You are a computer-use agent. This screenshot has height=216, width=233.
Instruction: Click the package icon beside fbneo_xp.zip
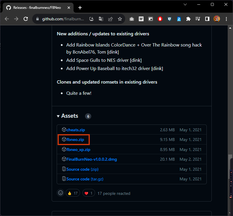click(x=64, y=149)
